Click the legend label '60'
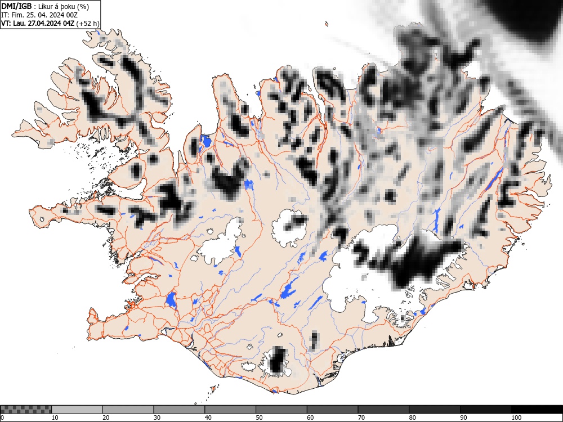This screenshot has width=563, height=422. point(310,417)
